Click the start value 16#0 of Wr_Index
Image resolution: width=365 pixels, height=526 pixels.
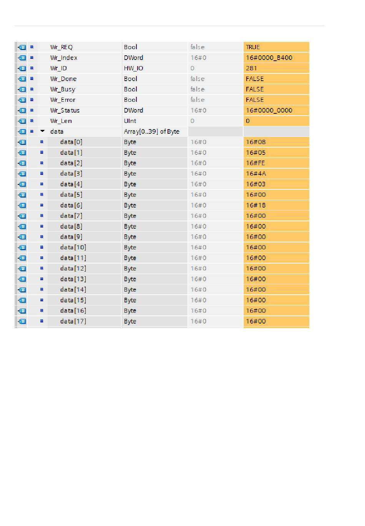click(x=199, y=58)
